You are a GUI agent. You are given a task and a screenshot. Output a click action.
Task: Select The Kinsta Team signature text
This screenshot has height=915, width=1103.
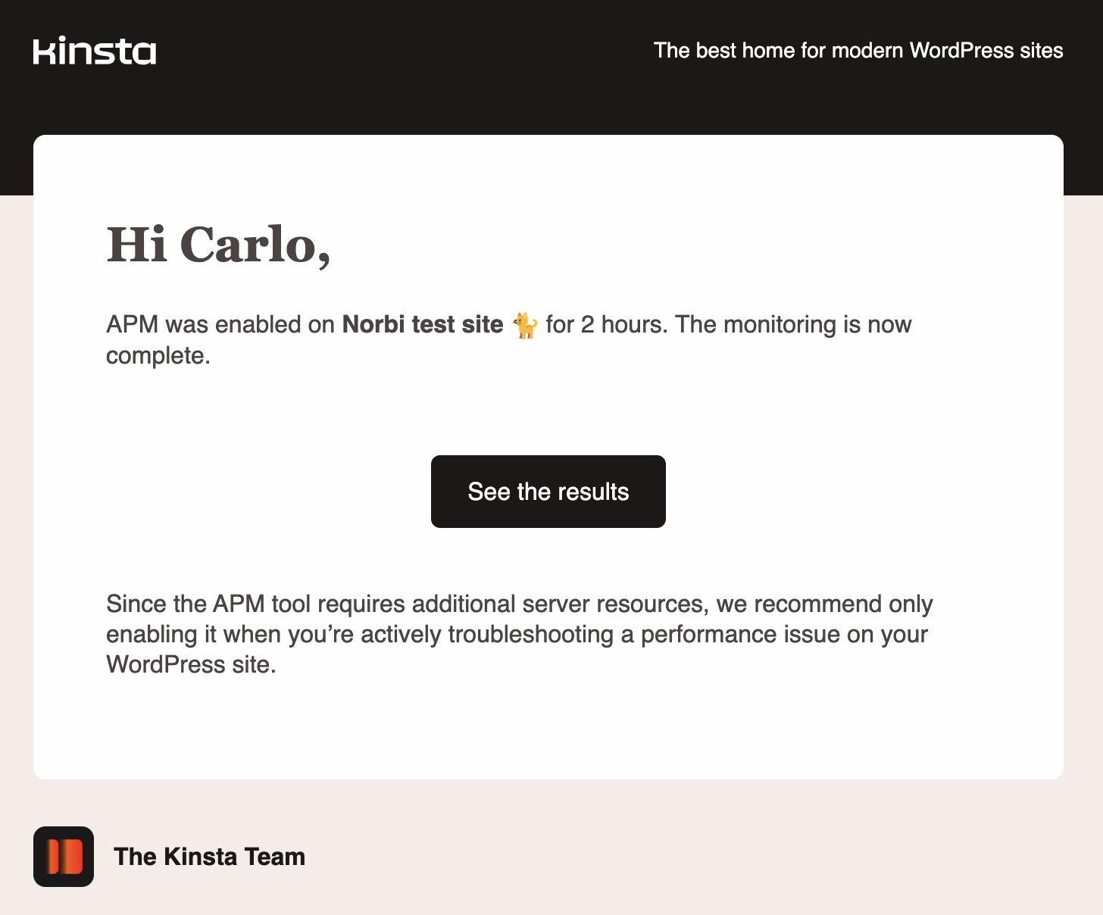tap(209, 857)
